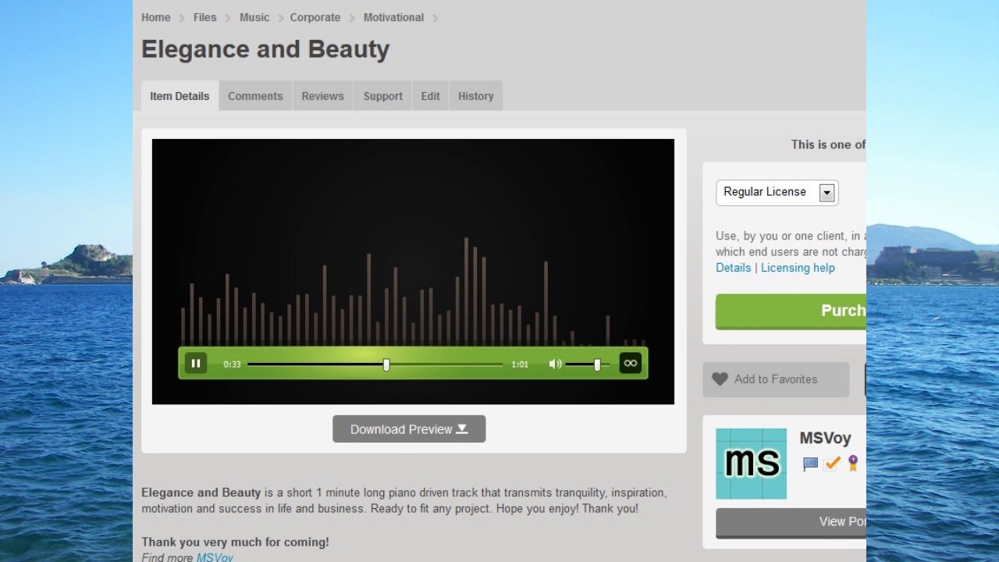The height and width of the screenshot is (562, 999).
Task: Click the volume slider knob
Action: (597, 365)
